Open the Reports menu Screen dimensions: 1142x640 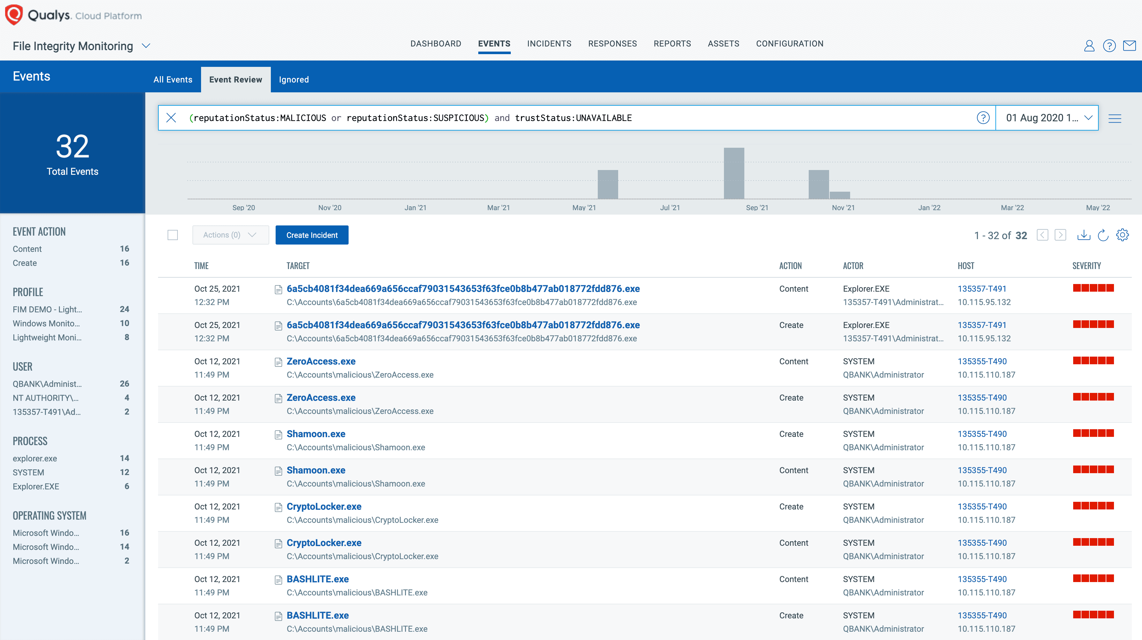click(x=672, y=43)
